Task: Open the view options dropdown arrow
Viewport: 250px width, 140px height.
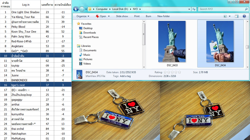Action: [x=230, y=16]
